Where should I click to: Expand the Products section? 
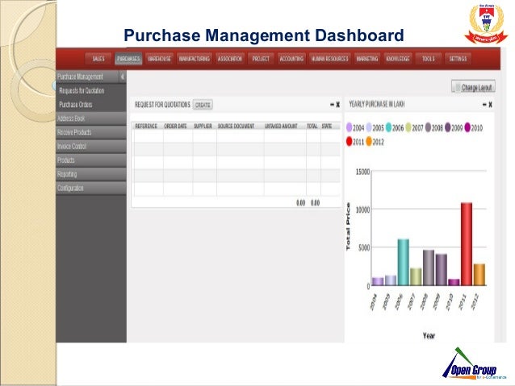pyautogui.click(x=91, y=160)
